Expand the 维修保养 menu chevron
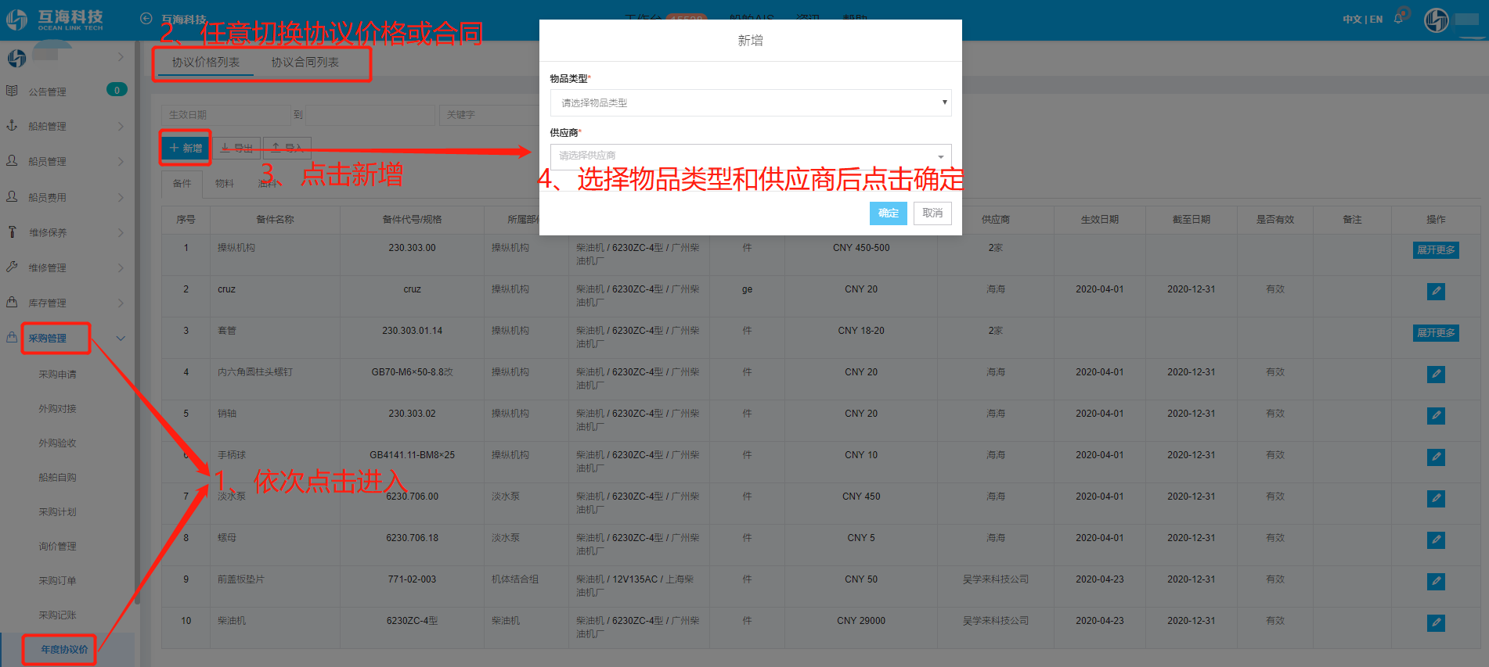The width and height of the screenshot is (1489, 667). click(x=121, y=232)
